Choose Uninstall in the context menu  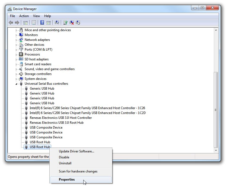[x=81, y=163]
